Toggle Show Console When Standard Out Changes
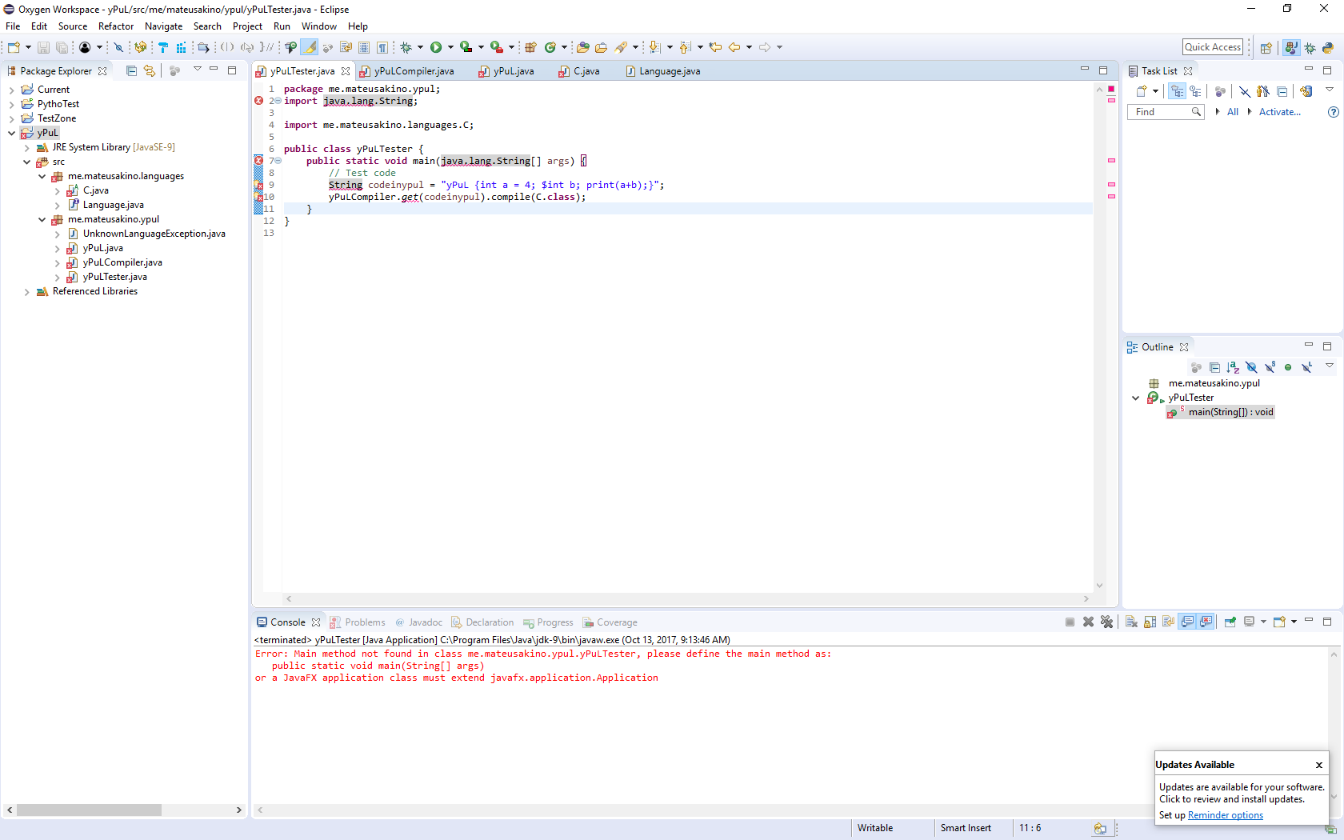The width and height of the screenshot is (1344, 840). click(1188, 622)
